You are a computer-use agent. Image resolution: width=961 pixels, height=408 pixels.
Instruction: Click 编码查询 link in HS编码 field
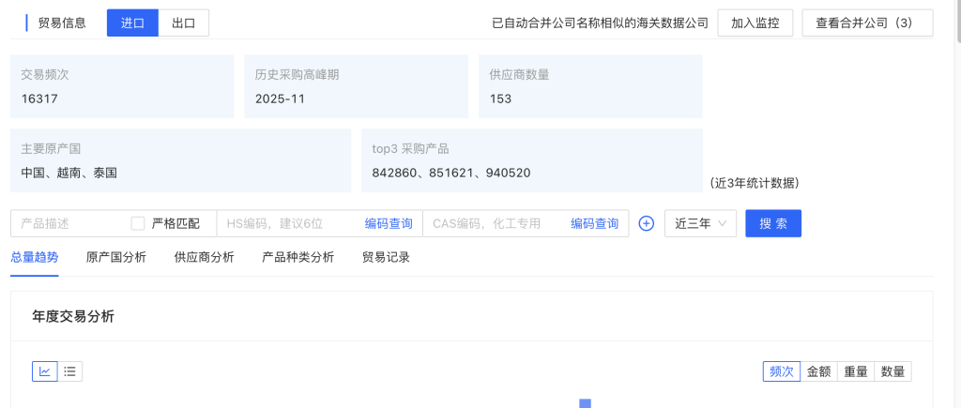click(x=389, y=223)
